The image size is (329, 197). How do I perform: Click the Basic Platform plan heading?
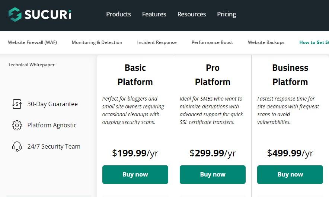click(135, 74)
